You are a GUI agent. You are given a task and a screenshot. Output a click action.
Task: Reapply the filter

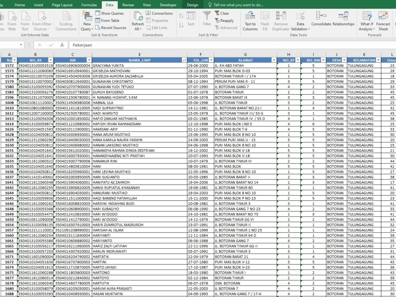pos(224,21)
